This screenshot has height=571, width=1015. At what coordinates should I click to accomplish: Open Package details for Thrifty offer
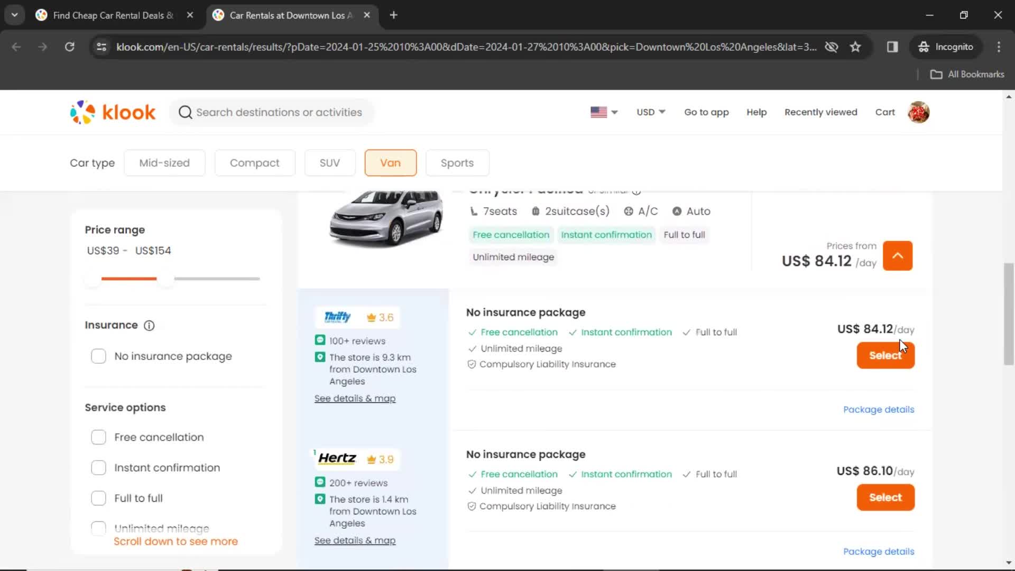pos(879,410)
